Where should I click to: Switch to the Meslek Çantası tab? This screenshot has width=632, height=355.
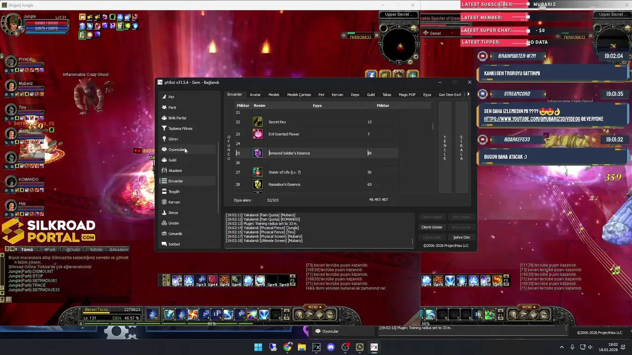tap(299, 95)
